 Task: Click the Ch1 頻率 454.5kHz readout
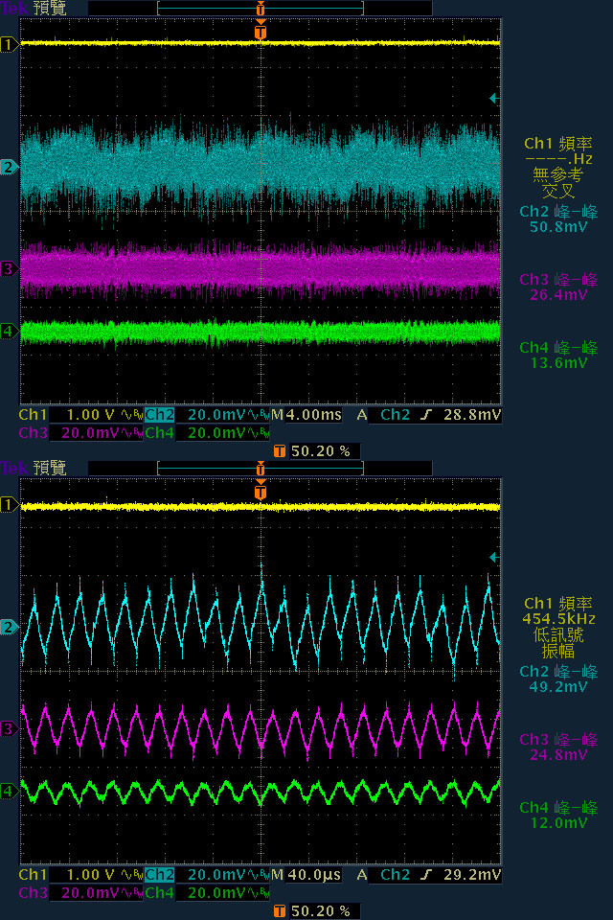coord(558,610)
